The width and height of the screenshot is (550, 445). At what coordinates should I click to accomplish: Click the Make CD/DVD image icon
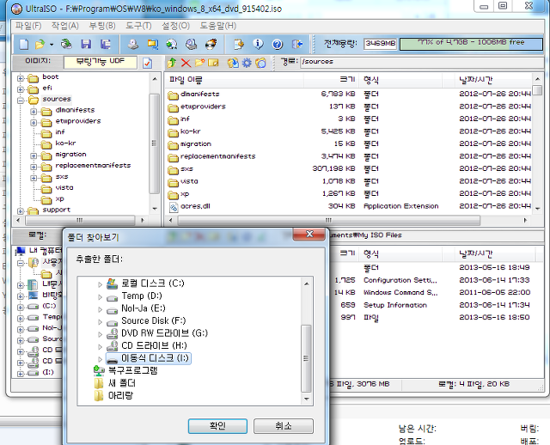point(133,44)
